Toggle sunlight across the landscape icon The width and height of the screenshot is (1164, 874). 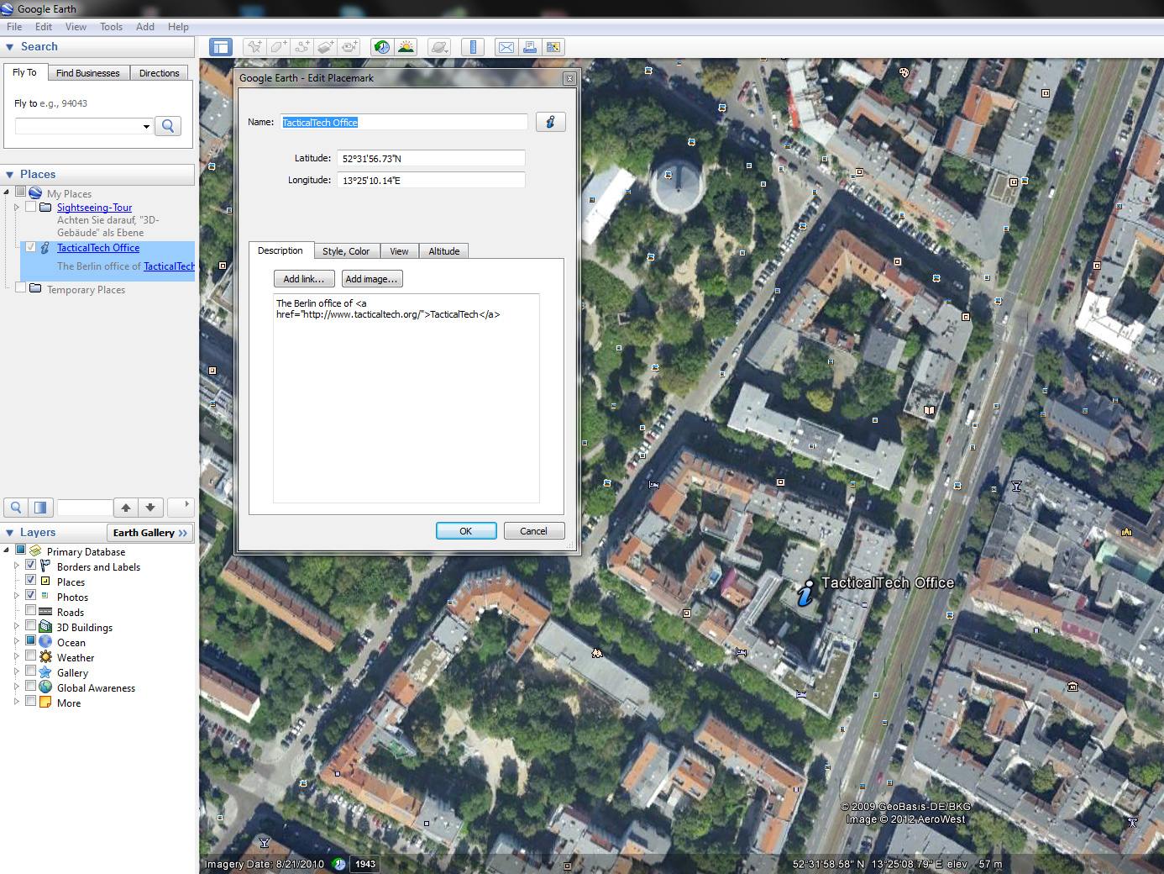pos(406,47)
